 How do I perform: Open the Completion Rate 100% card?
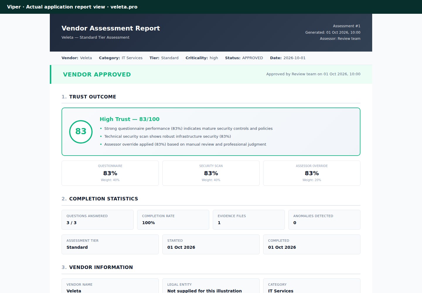(173, 220)
